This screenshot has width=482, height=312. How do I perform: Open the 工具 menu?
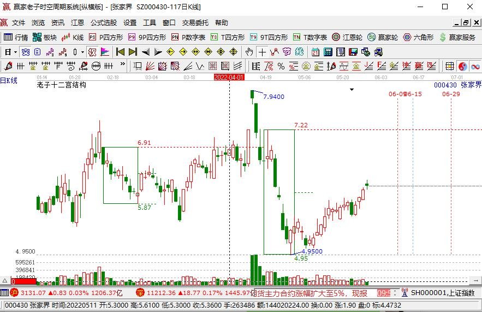[150, 23]
